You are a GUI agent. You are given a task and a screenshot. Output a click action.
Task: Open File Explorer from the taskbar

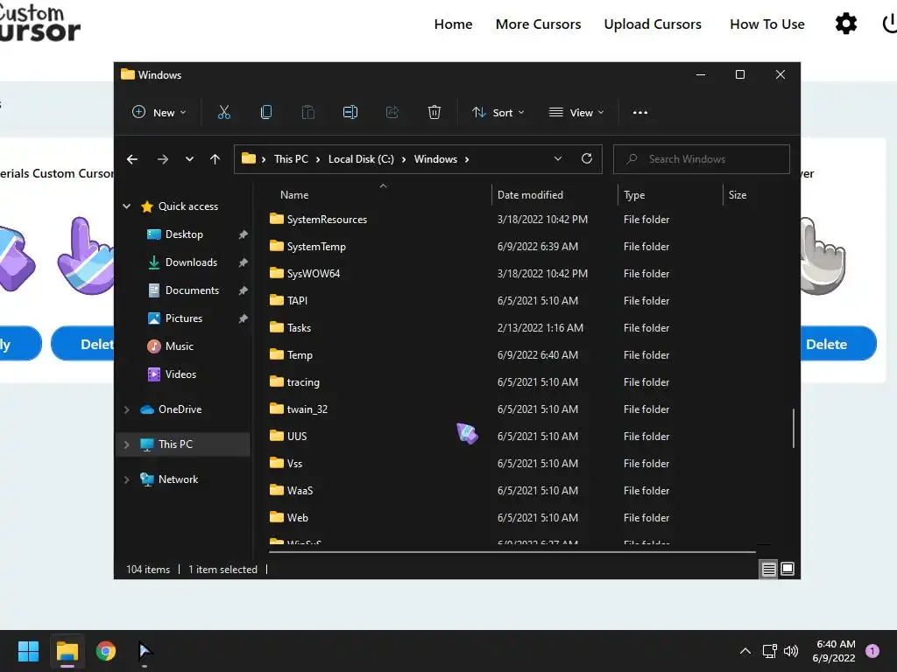(x=67, y=651)
